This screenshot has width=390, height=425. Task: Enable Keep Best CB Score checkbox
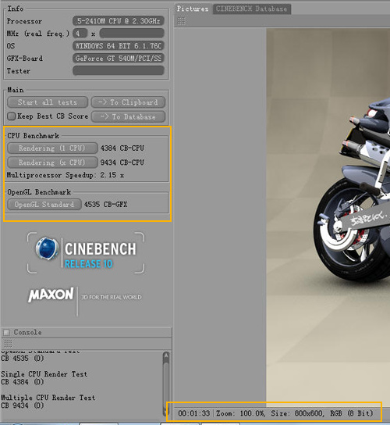11,116
